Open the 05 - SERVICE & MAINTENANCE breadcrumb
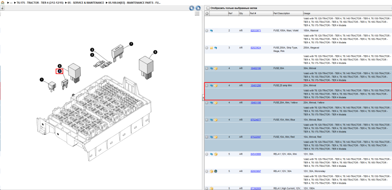Viewport: 392px width, 190px height. click(x=86, y=2)
